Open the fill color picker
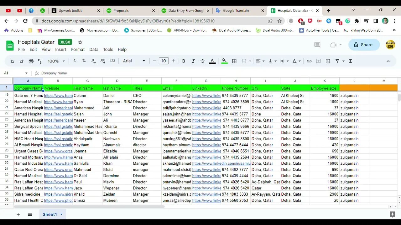The image size is (401, 225). (224, 61)
